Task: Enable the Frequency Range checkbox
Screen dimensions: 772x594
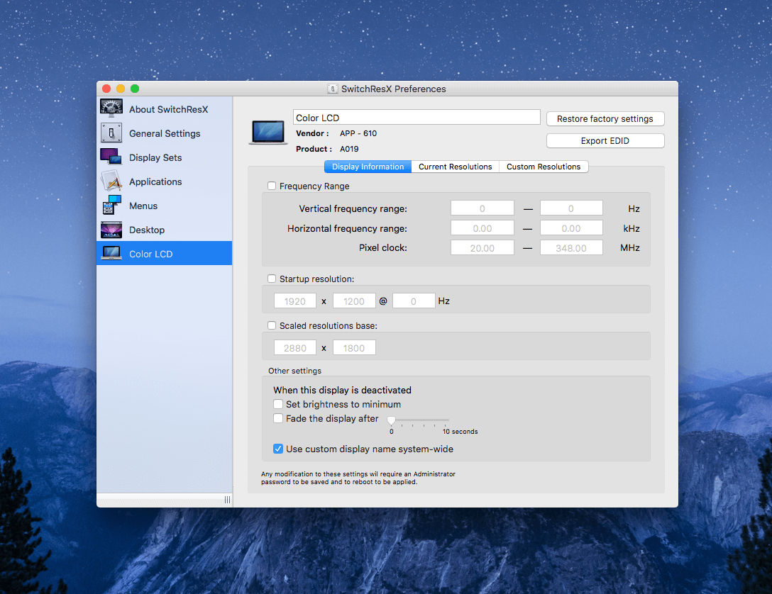Action: pyautogui.click(x=272, y=186)
